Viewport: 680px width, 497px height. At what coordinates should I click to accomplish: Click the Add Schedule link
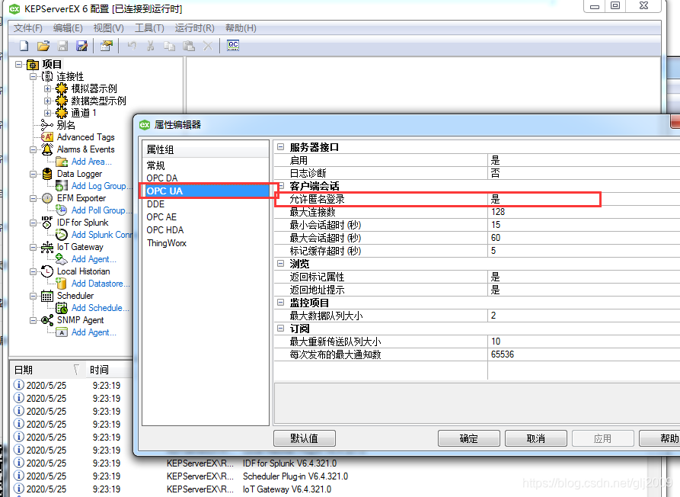101,308
